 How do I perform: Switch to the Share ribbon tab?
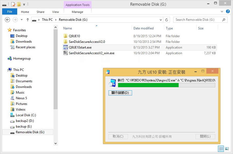40,12
